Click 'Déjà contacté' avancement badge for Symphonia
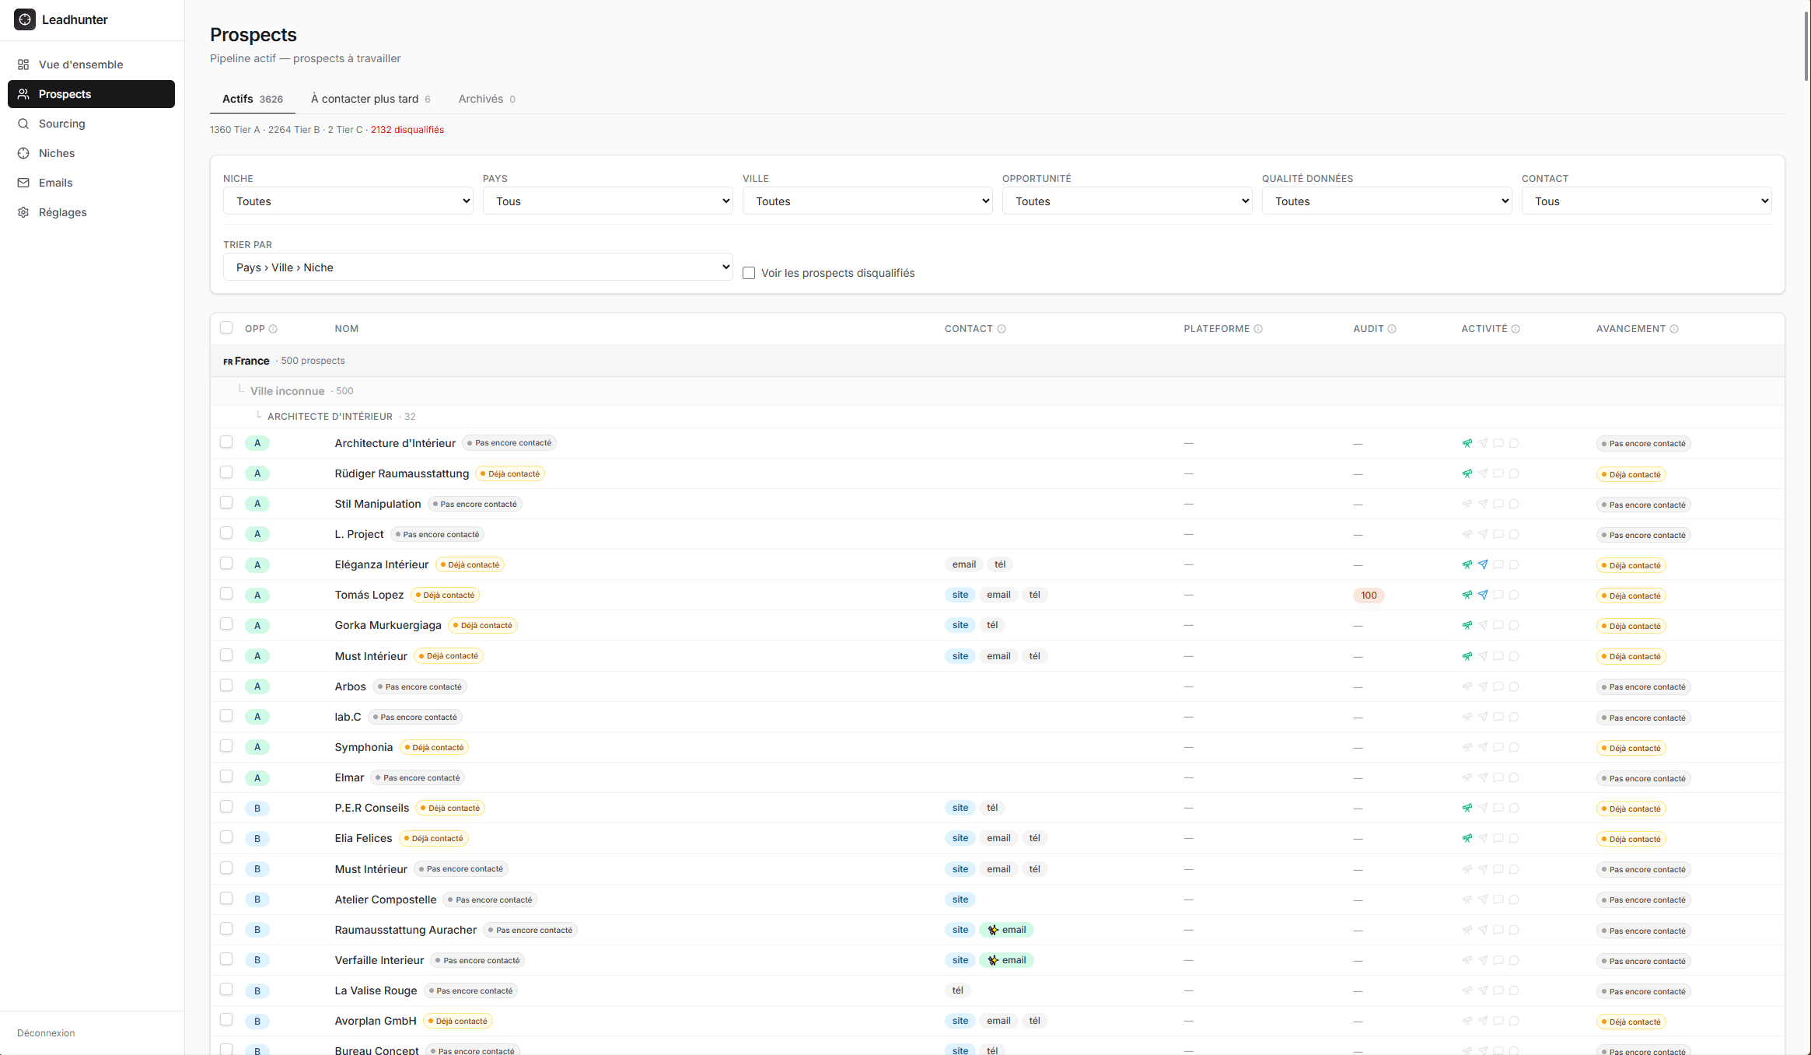The width and height of the screenshot is (1811, 1055). point(1631,748)
